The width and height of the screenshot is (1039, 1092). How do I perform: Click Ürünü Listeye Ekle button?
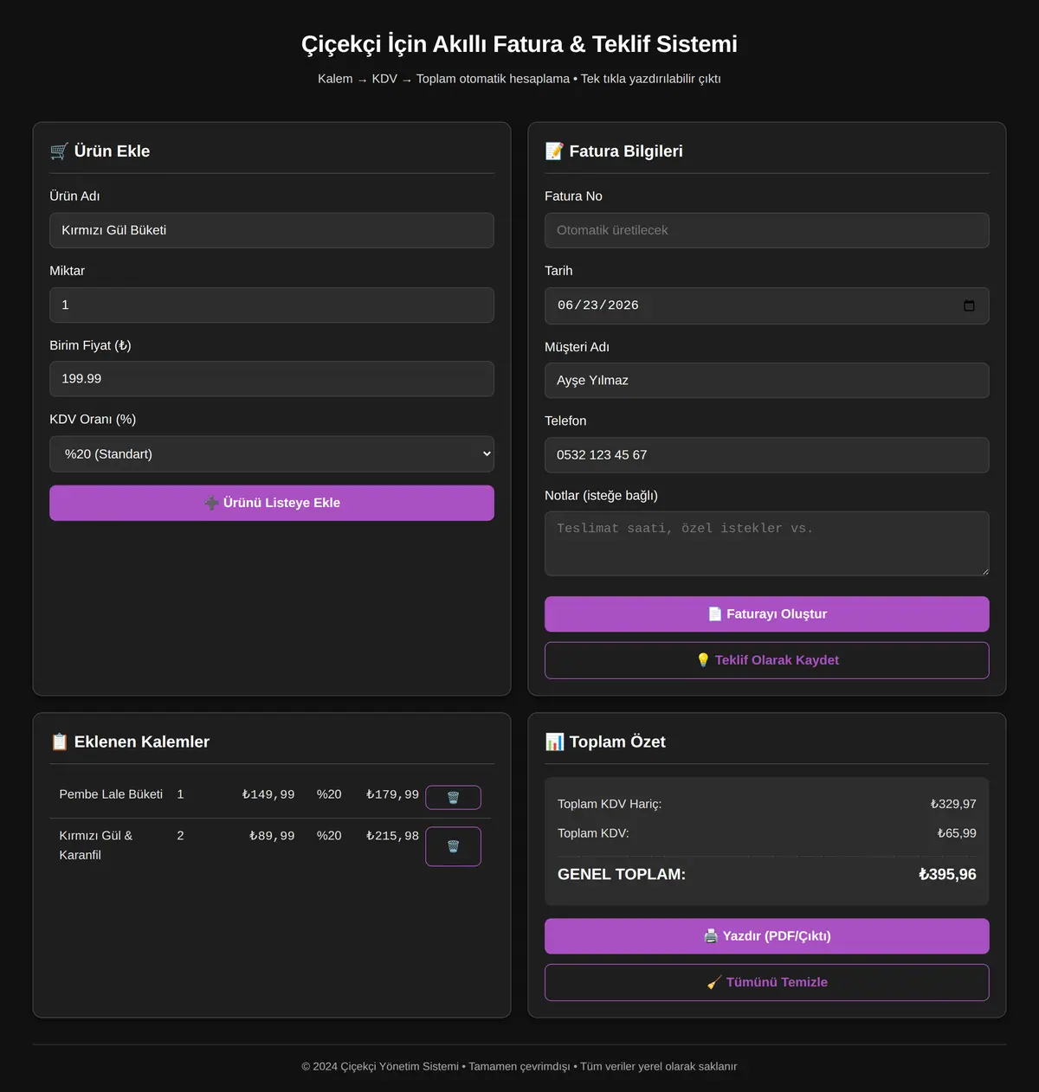click(x=272, y=503)
